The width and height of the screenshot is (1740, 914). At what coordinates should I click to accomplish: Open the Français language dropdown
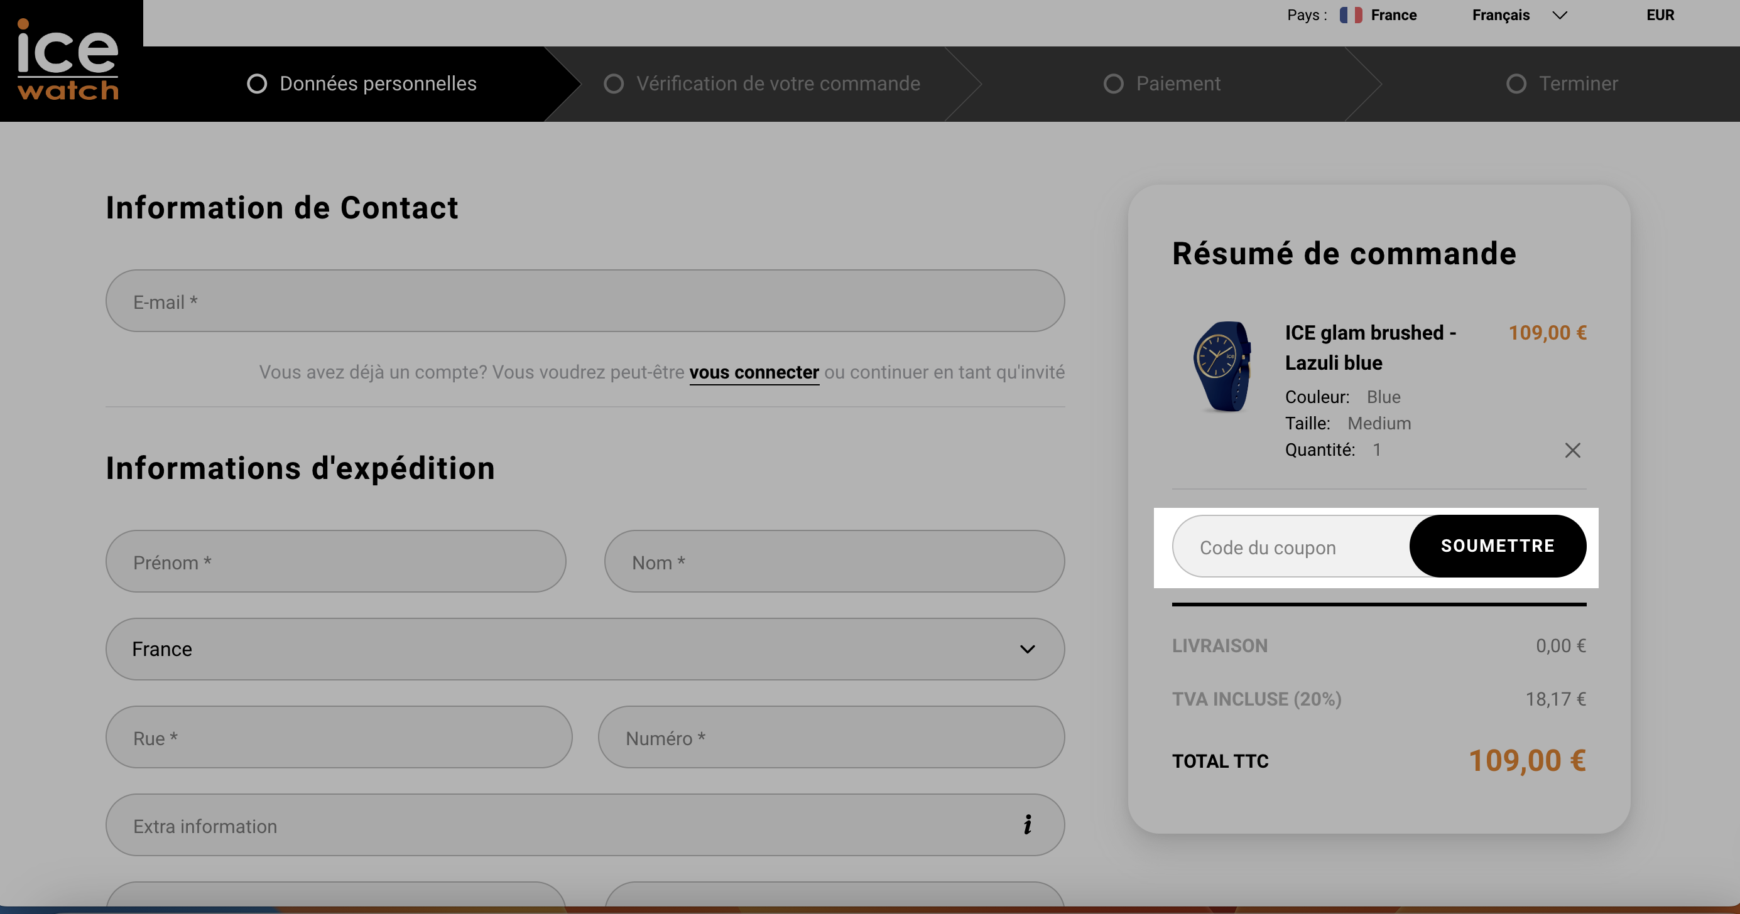pyautogui.click(x=1519, y=15)
